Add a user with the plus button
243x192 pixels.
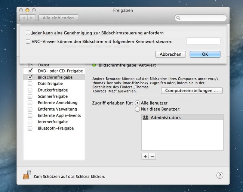[x=145, y=156]
